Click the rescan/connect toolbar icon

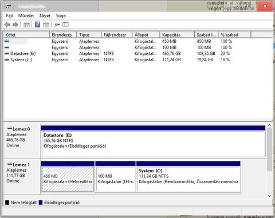pos(57,25)
